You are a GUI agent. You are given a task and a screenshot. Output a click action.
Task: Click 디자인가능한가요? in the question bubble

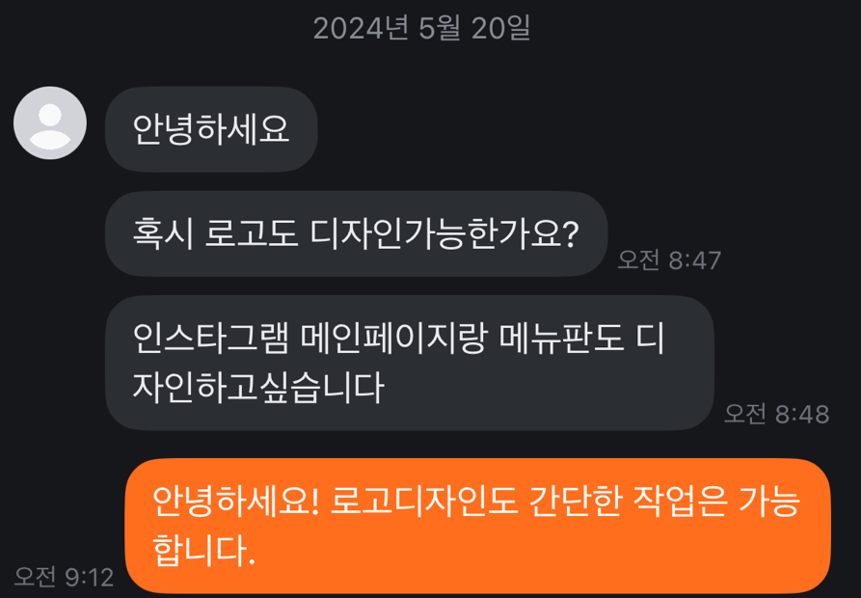444,233
